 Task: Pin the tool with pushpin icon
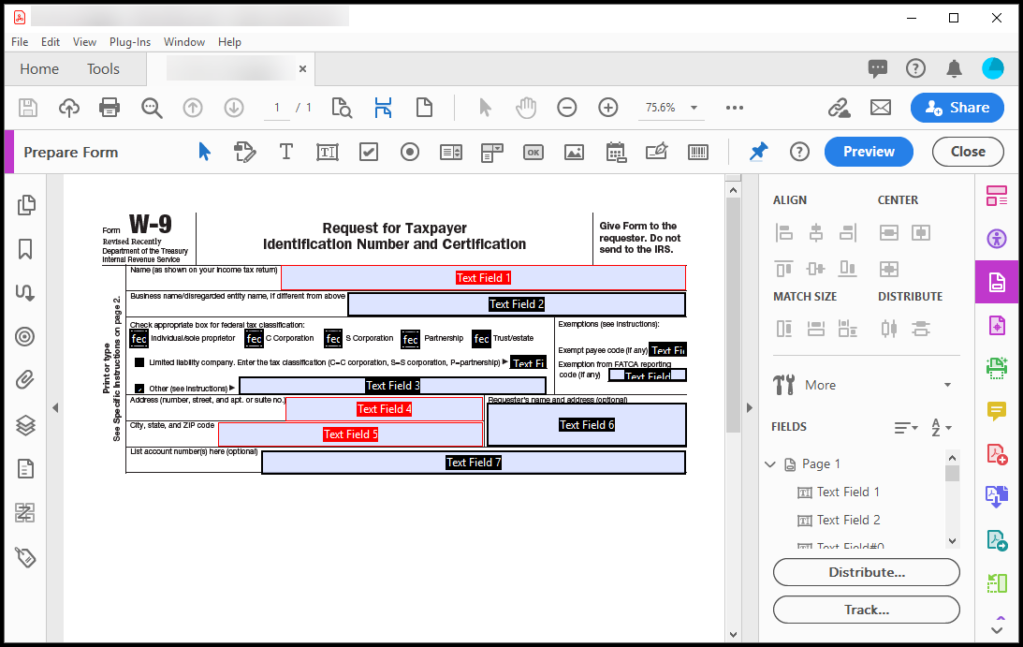758,152
